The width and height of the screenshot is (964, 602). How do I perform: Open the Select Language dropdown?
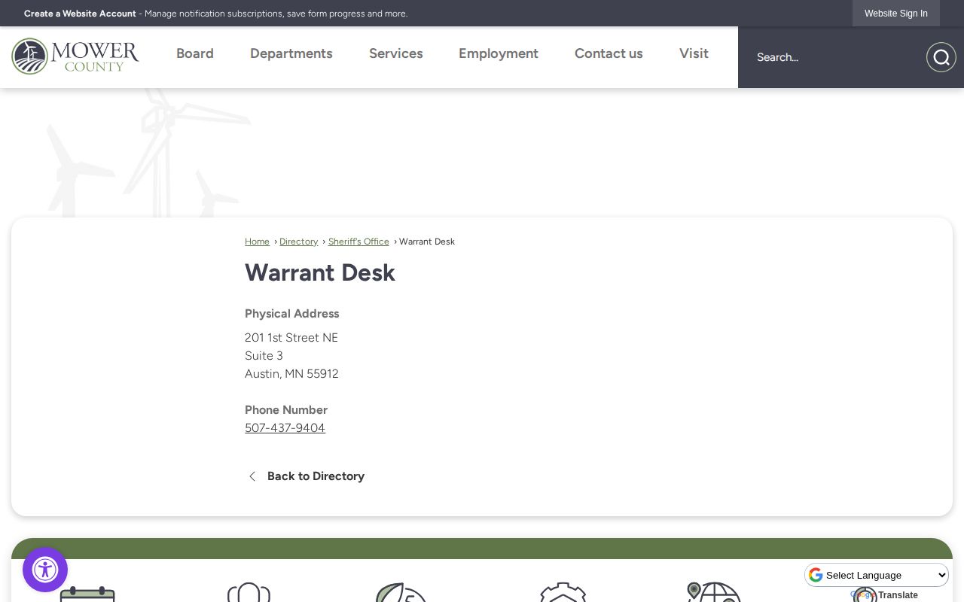pos(877,575)
